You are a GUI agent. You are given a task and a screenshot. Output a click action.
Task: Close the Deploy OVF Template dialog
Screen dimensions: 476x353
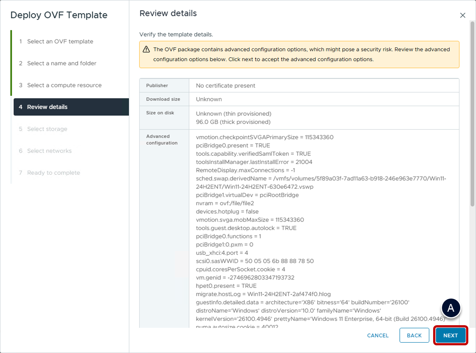462,15
